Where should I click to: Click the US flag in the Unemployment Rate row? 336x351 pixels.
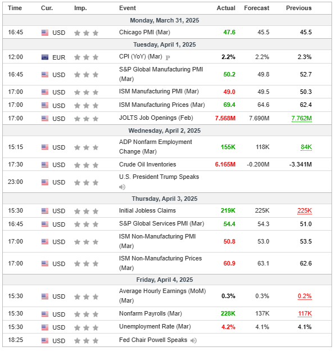(x=45, y=327)
